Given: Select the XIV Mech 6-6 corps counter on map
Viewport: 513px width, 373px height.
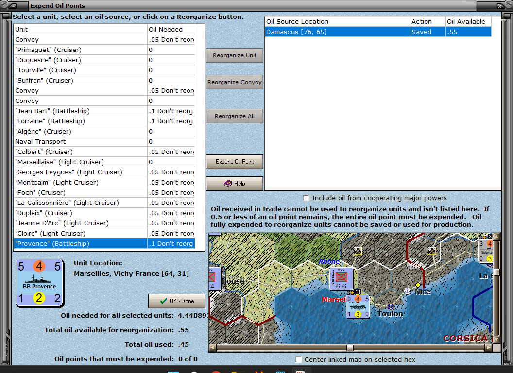Looking at the screenshot, I should click(x=341, y=279).
